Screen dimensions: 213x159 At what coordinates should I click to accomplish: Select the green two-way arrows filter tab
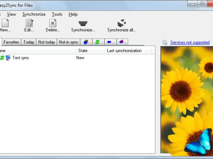coord(98,42)
